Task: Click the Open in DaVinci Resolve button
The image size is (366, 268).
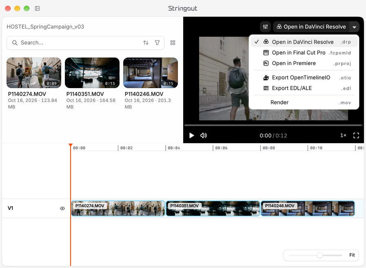Action: pos(311,27)
